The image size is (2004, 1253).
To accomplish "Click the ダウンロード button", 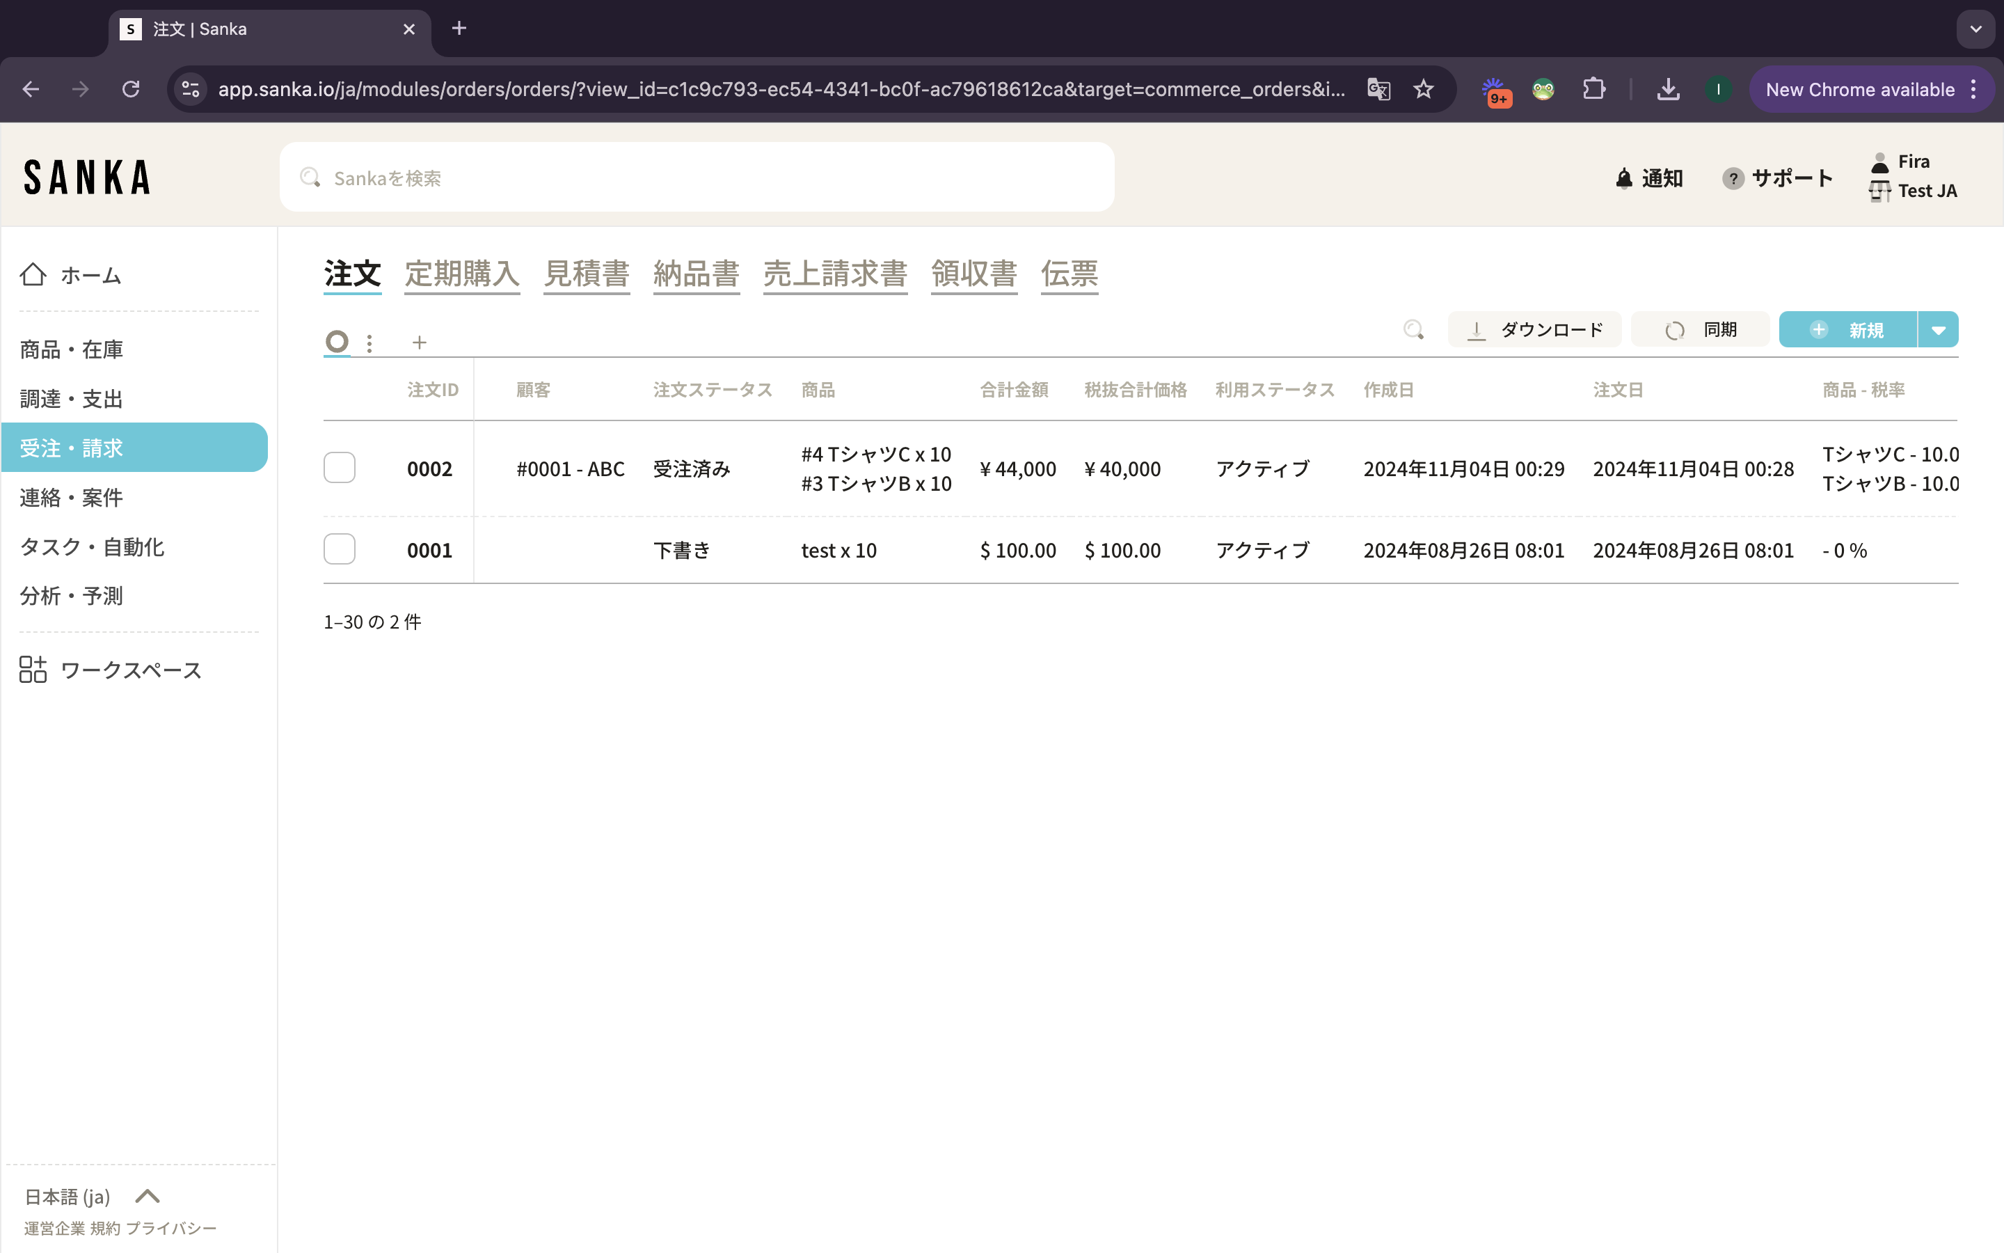I will click(1534, 330).
